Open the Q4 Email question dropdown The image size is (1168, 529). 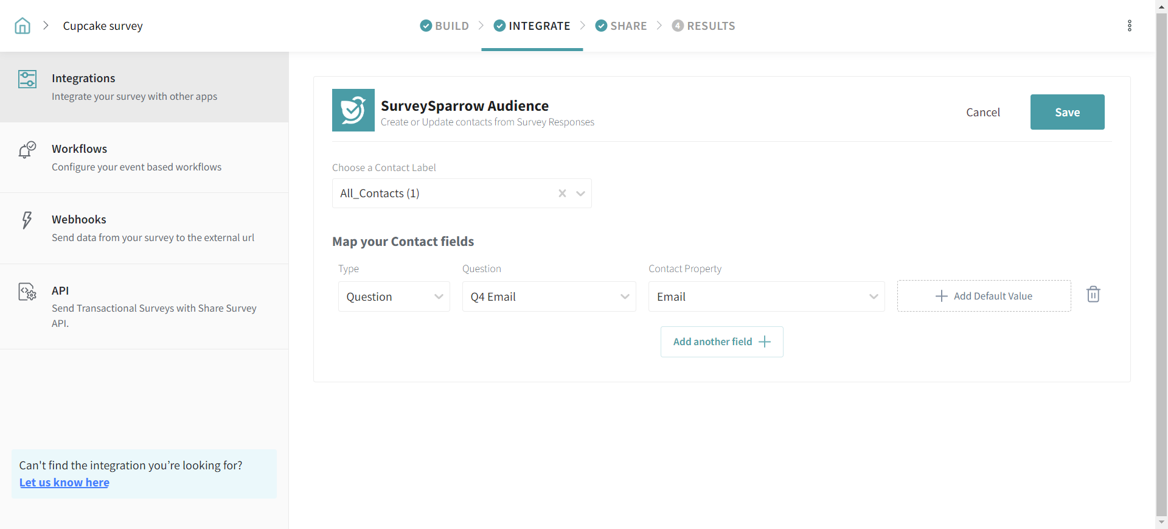pyautogui.click(x=549, y=296)
